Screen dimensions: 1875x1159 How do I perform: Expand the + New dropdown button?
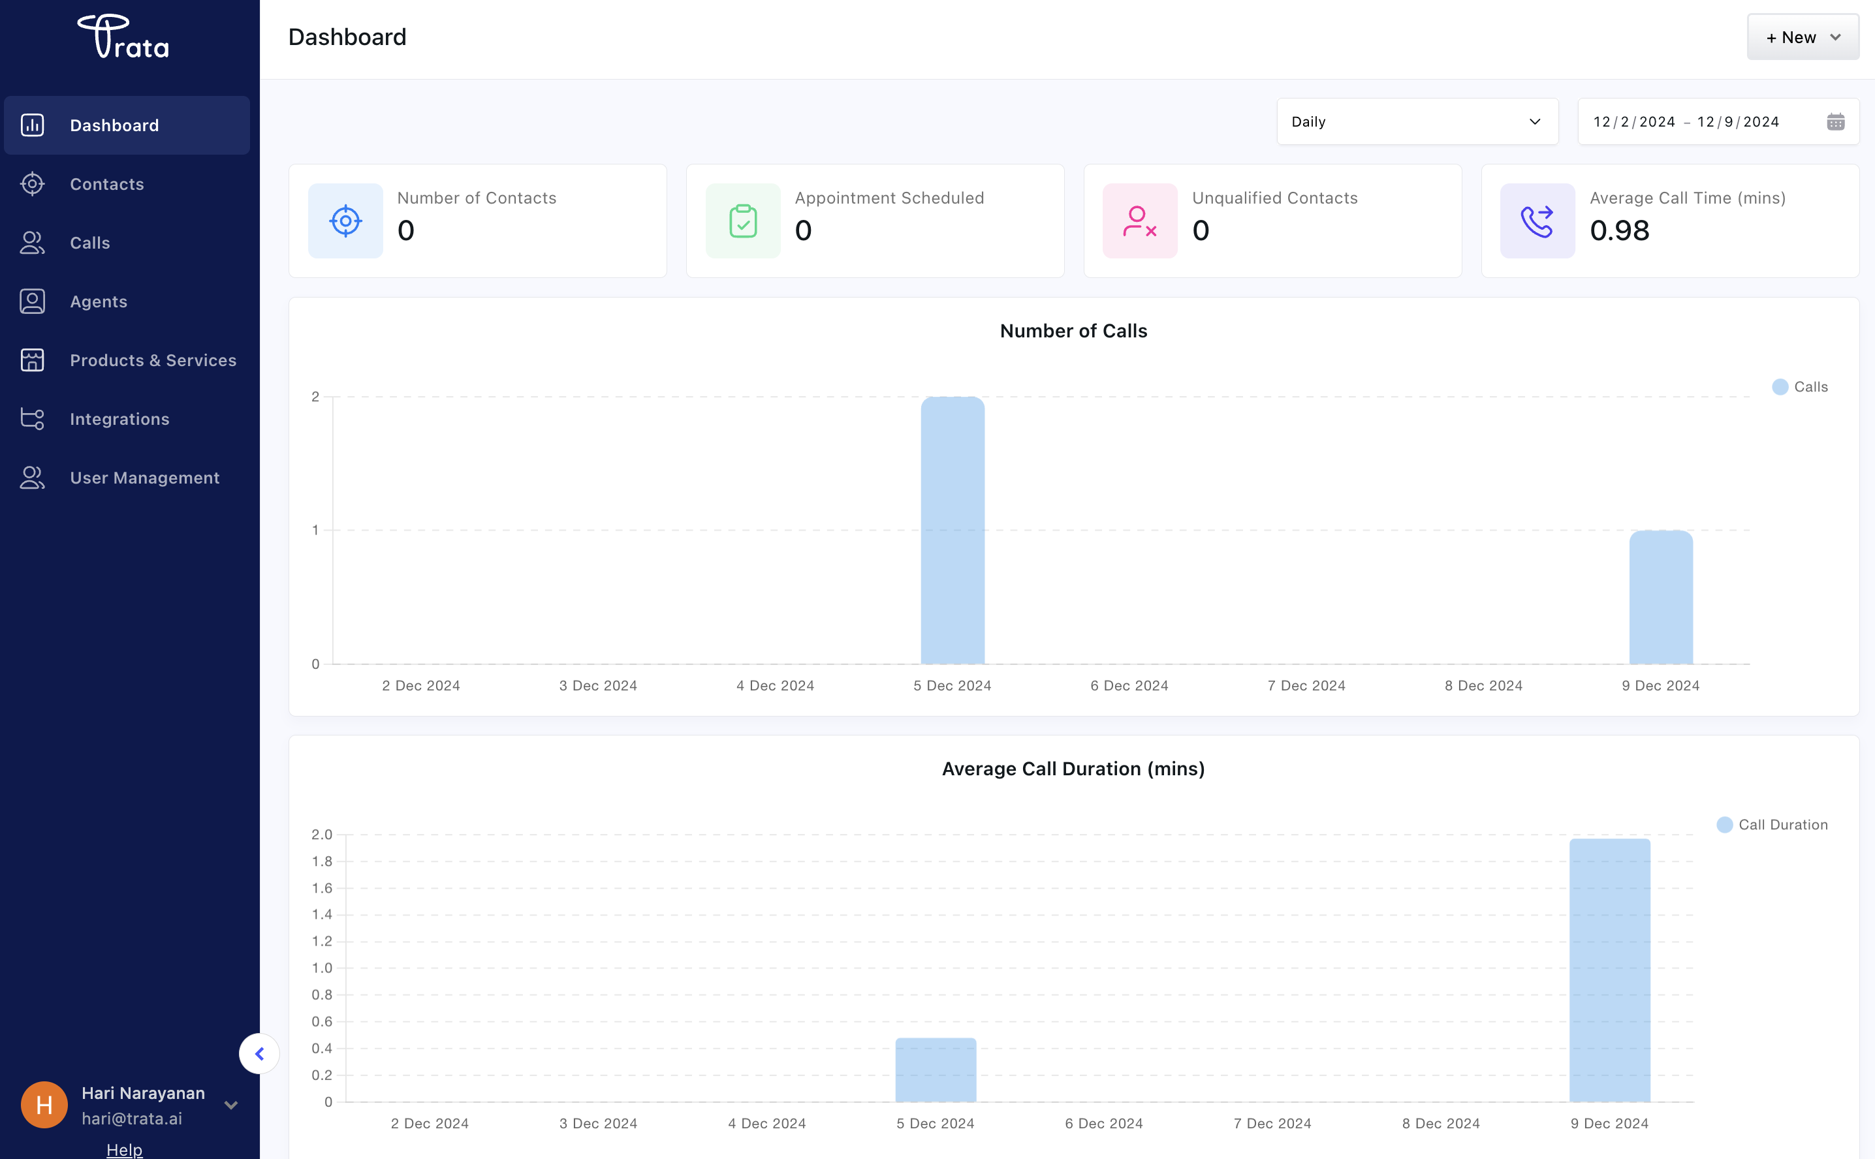pyautogui.click(x=1802, y=38)
